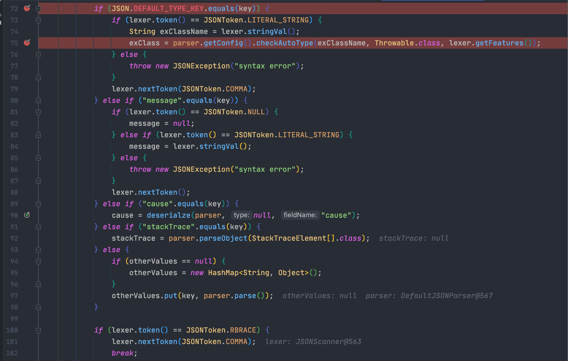Click the "syntax error" string on line 86
The width and height of the screenshot is (568, 361).
coord(265,169)
